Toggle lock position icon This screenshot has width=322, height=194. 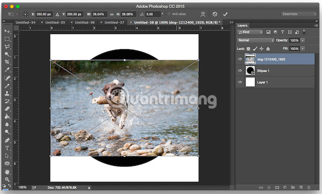point(262,49)
